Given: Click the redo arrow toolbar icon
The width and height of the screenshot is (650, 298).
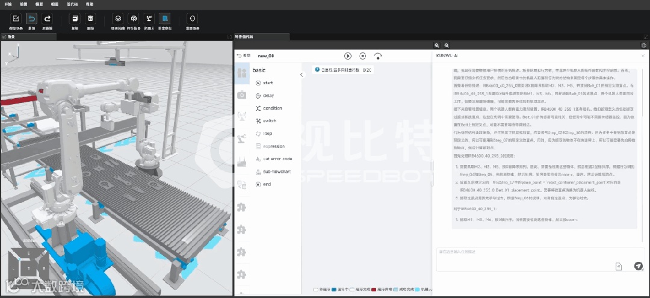Looking at the screenshot, I should 48,19.
